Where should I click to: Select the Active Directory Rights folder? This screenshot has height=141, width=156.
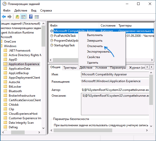point(25,55)
